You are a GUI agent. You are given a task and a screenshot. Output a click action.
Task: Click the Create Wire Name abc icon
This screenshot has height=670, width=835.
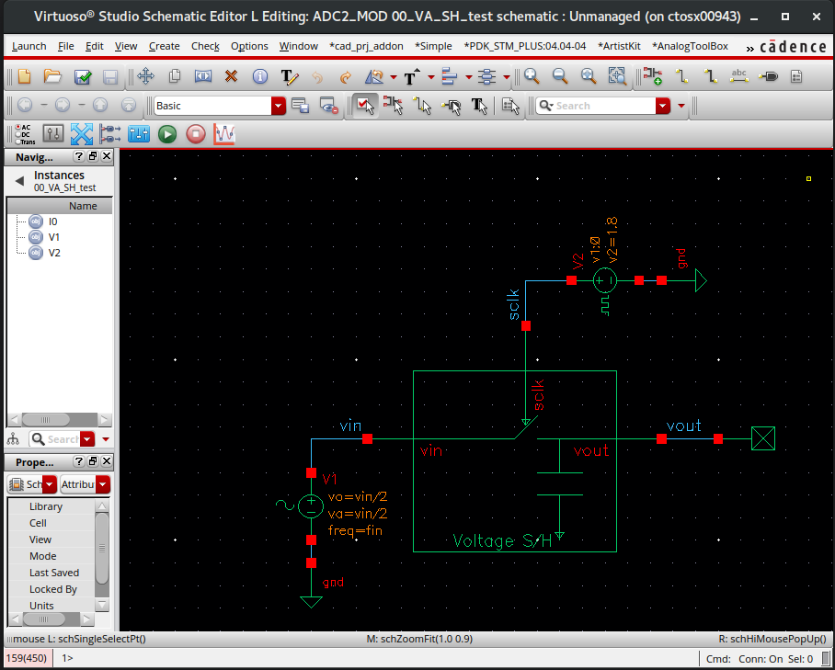tap(738, 77)
